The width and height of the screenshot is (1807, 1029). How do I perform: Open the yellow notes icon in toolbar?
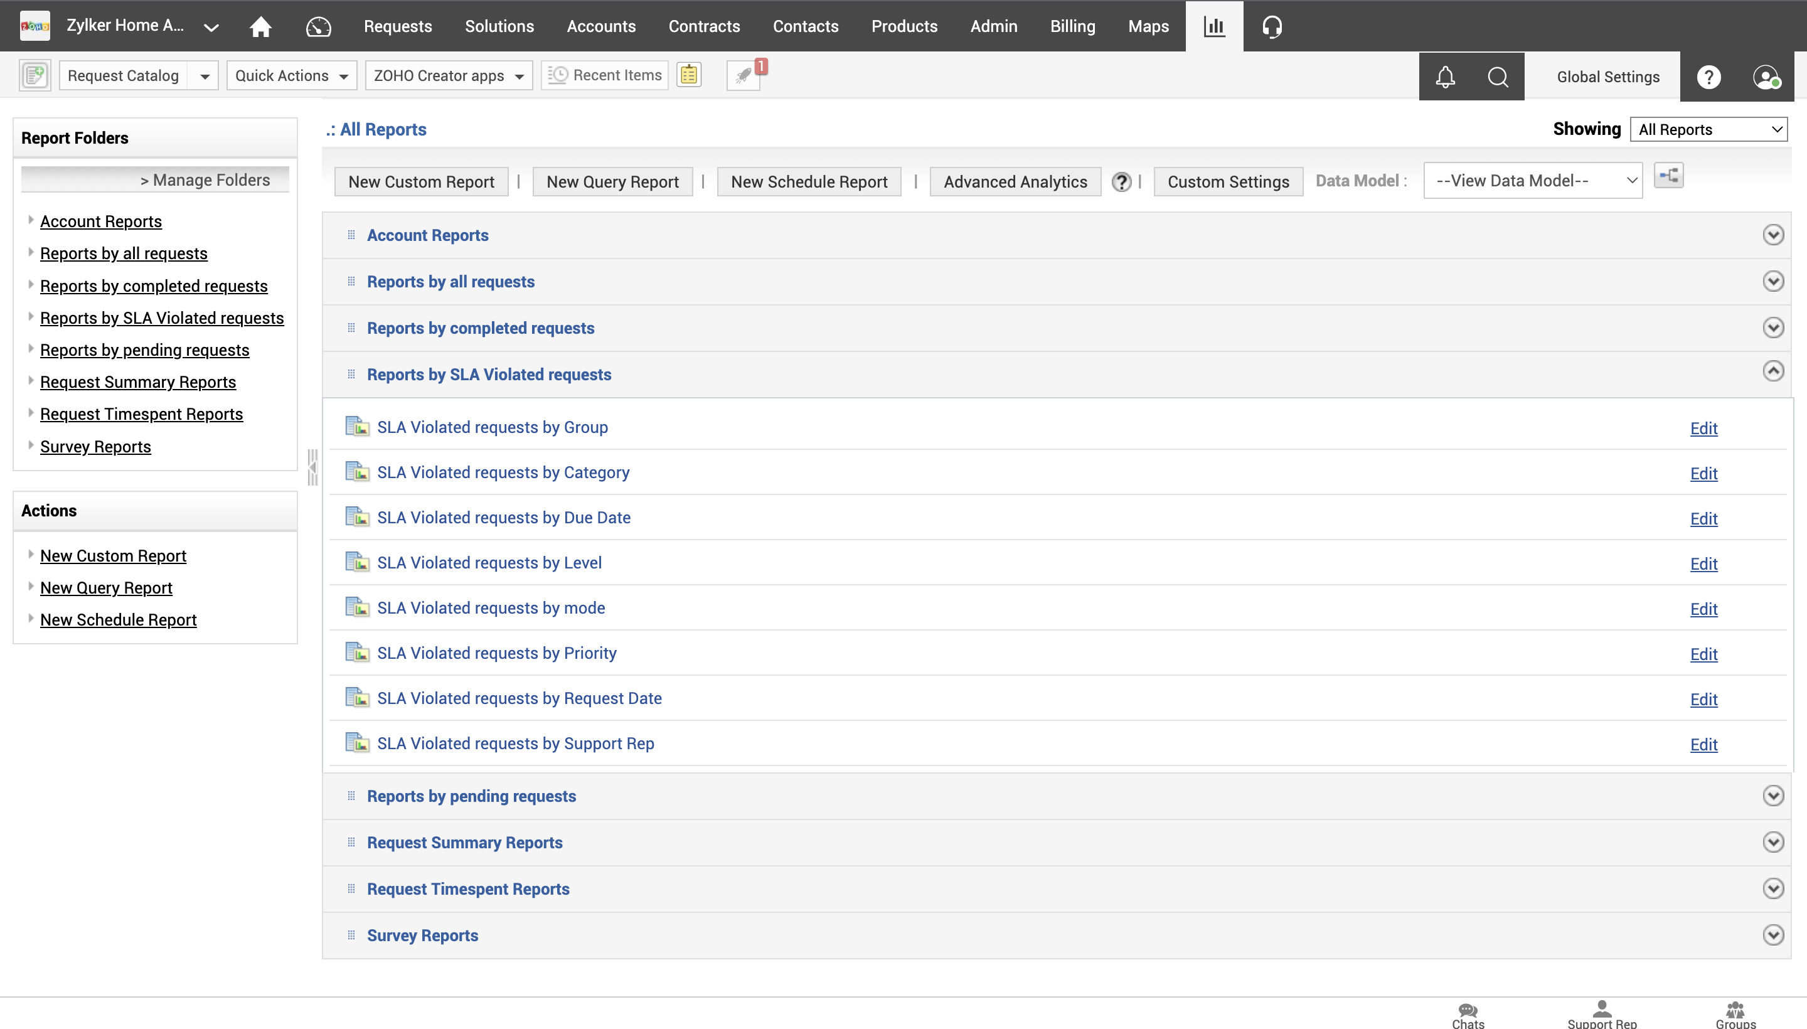click(688, 75)
